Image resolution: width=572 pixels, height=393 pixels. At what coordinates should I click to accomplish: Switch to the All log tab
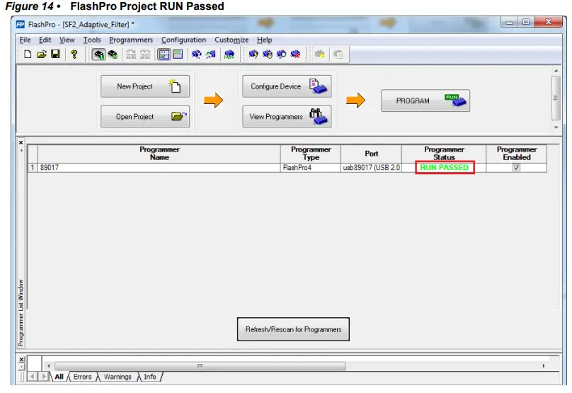(x=59, y=377)
